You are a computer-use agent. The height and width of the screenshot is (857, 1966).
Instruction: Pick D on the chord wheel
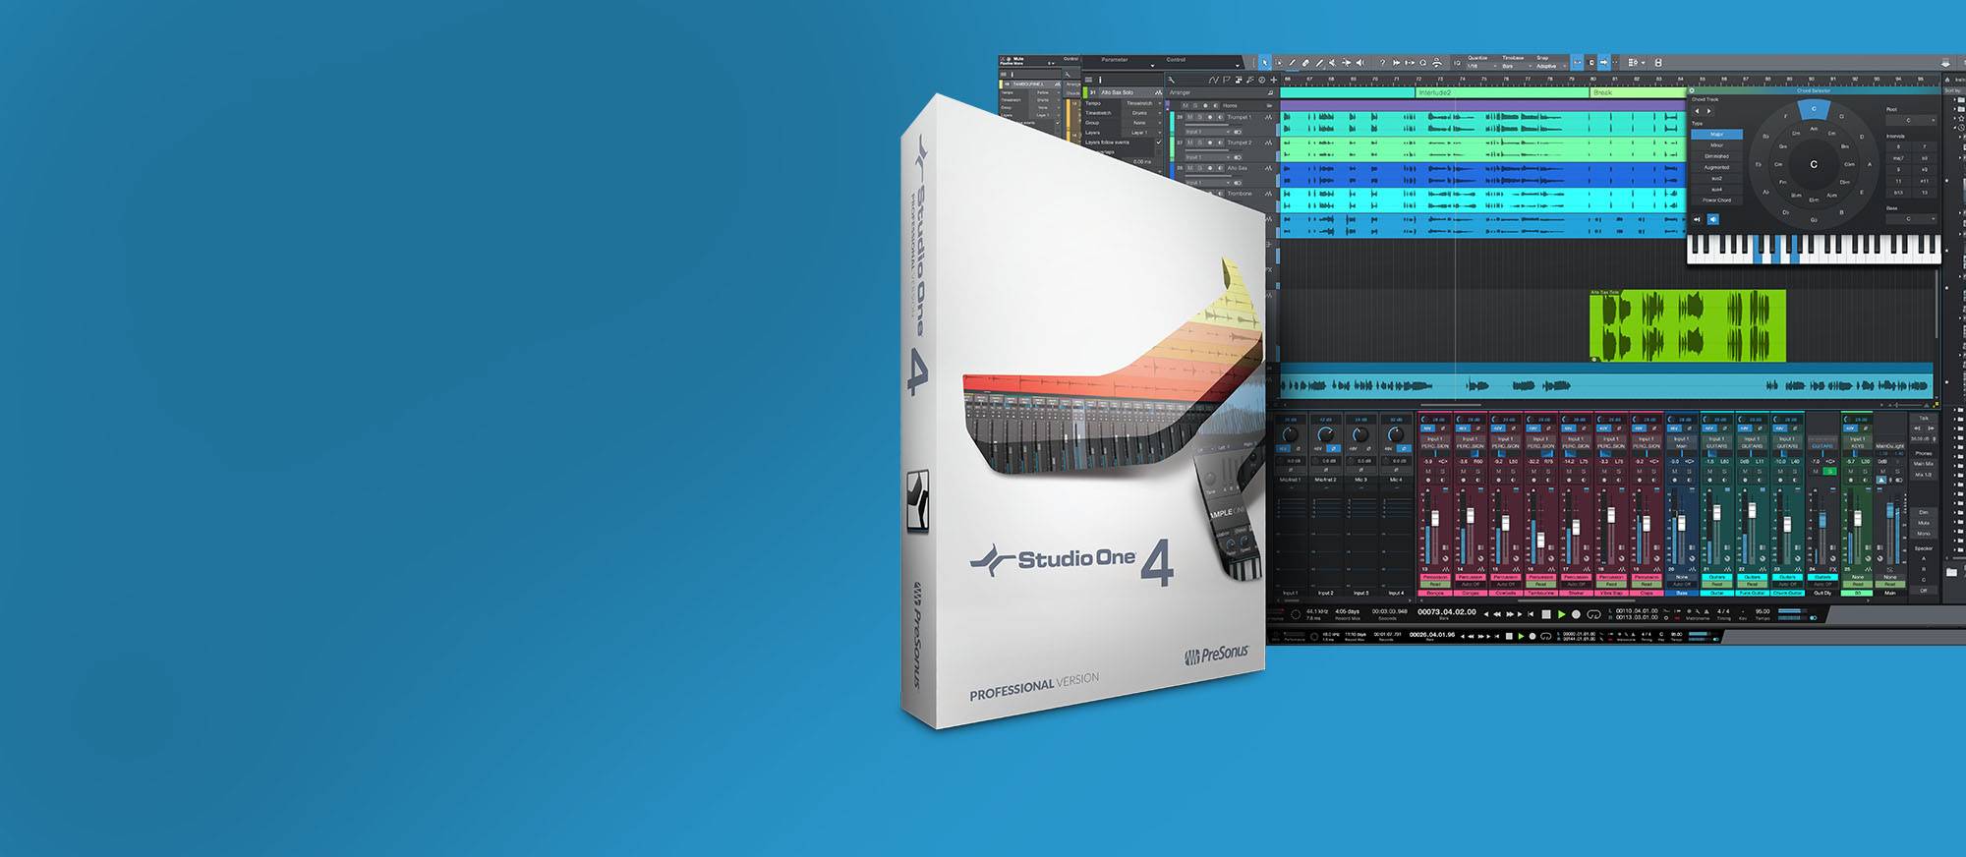(x=1862, y=137)
